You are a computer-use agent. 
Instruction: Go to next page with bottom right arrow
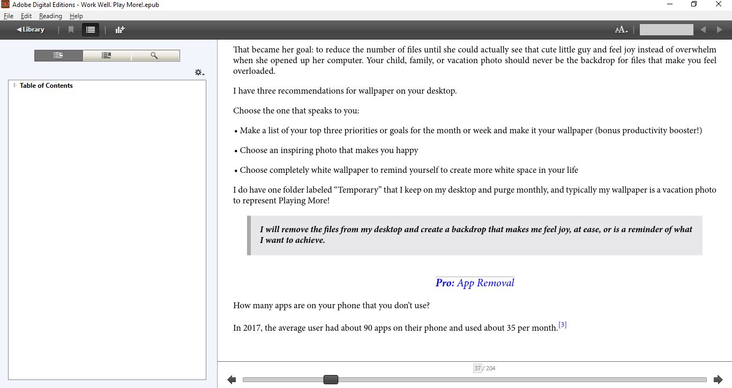[718, 379]
